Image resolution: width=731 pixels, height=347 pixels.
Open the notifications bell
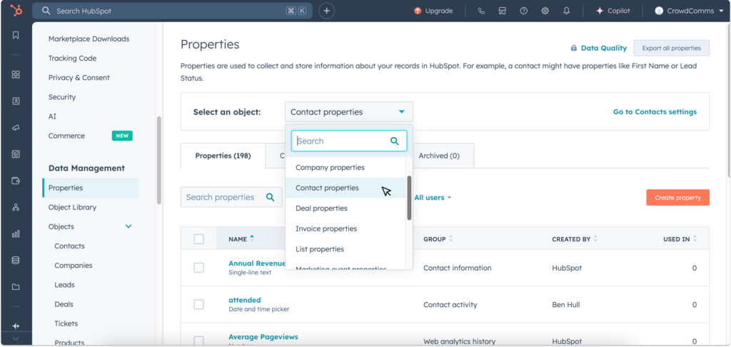click(567, 11)
